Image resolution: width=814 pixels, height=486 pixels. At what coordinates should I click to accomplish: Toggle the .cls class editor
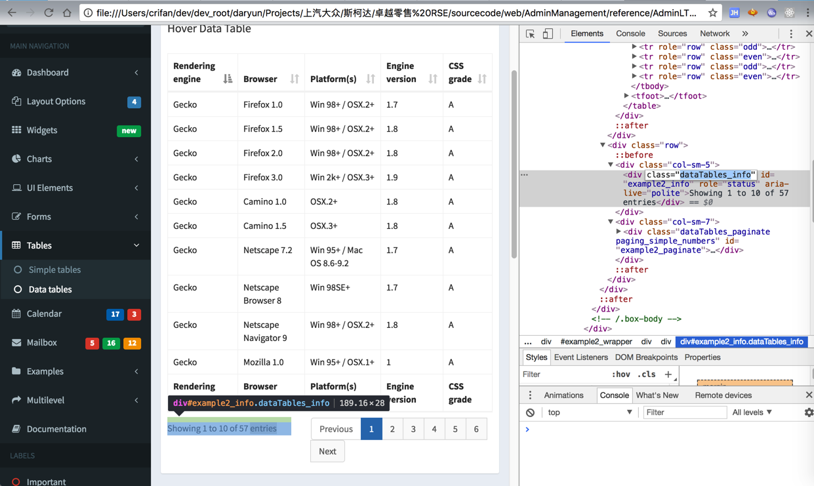pyautogui.click(x=647, y=375)
